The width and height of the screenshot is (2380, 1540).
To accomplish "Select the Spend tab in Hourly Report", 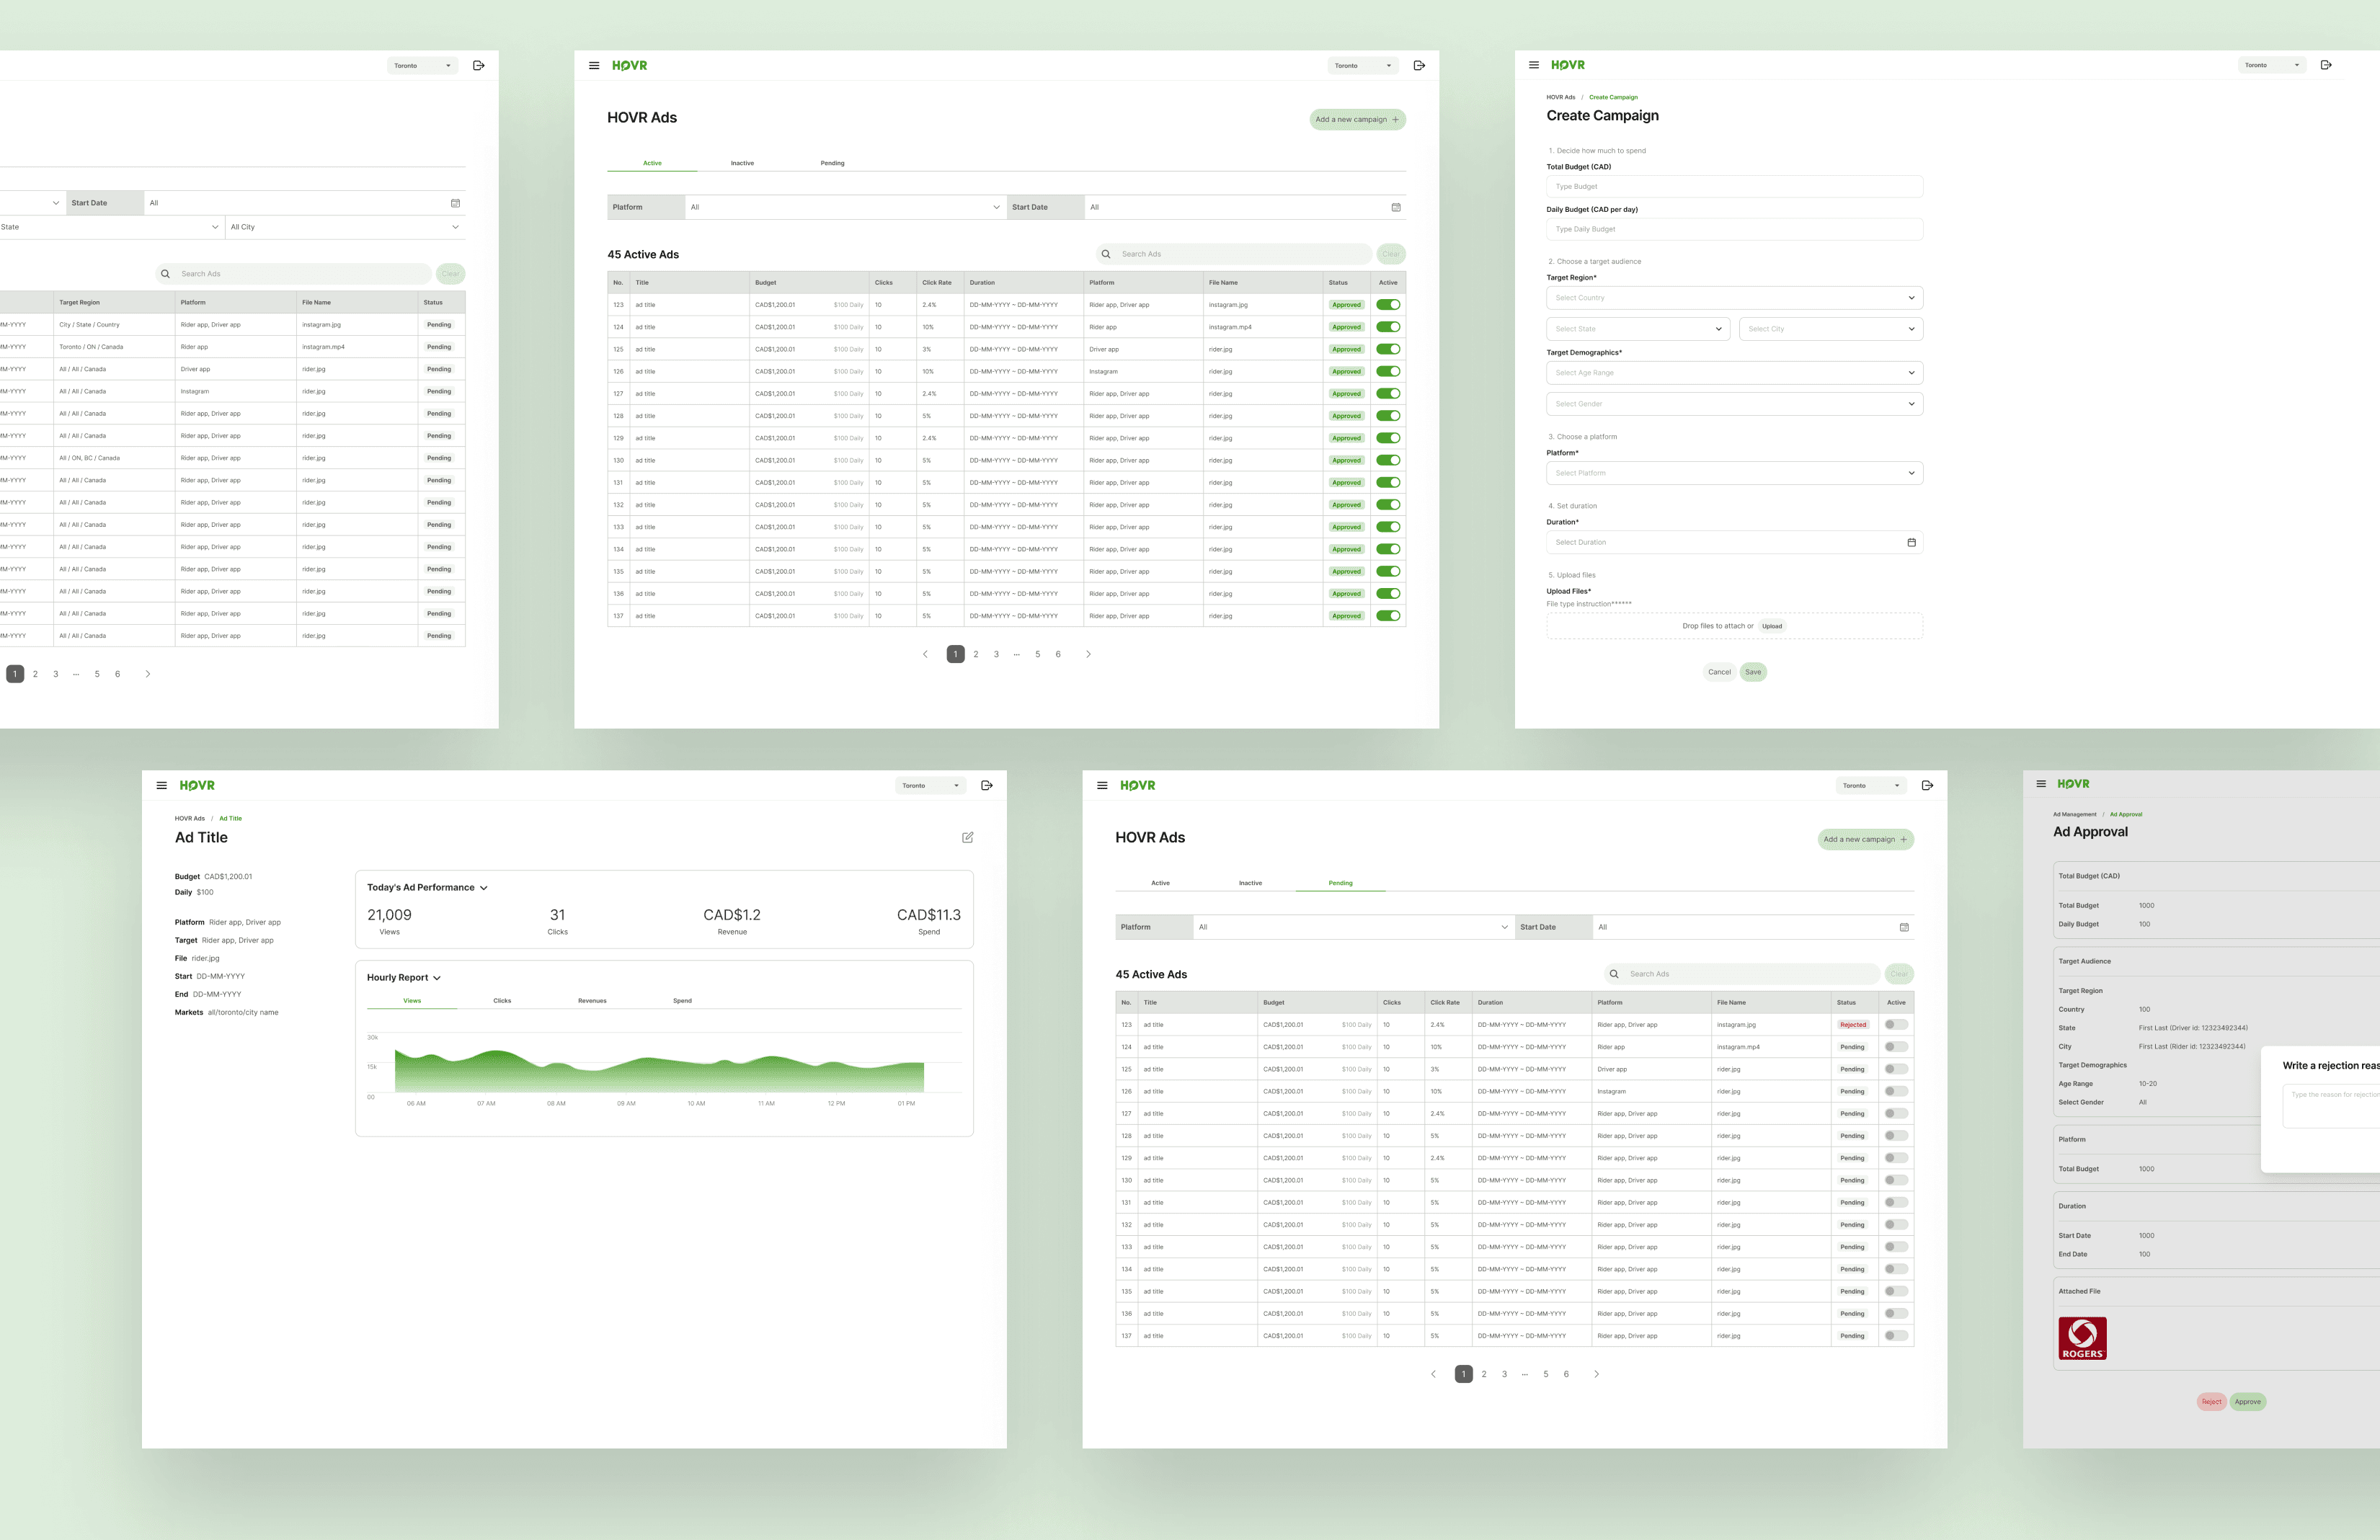I will (682, 1000).
